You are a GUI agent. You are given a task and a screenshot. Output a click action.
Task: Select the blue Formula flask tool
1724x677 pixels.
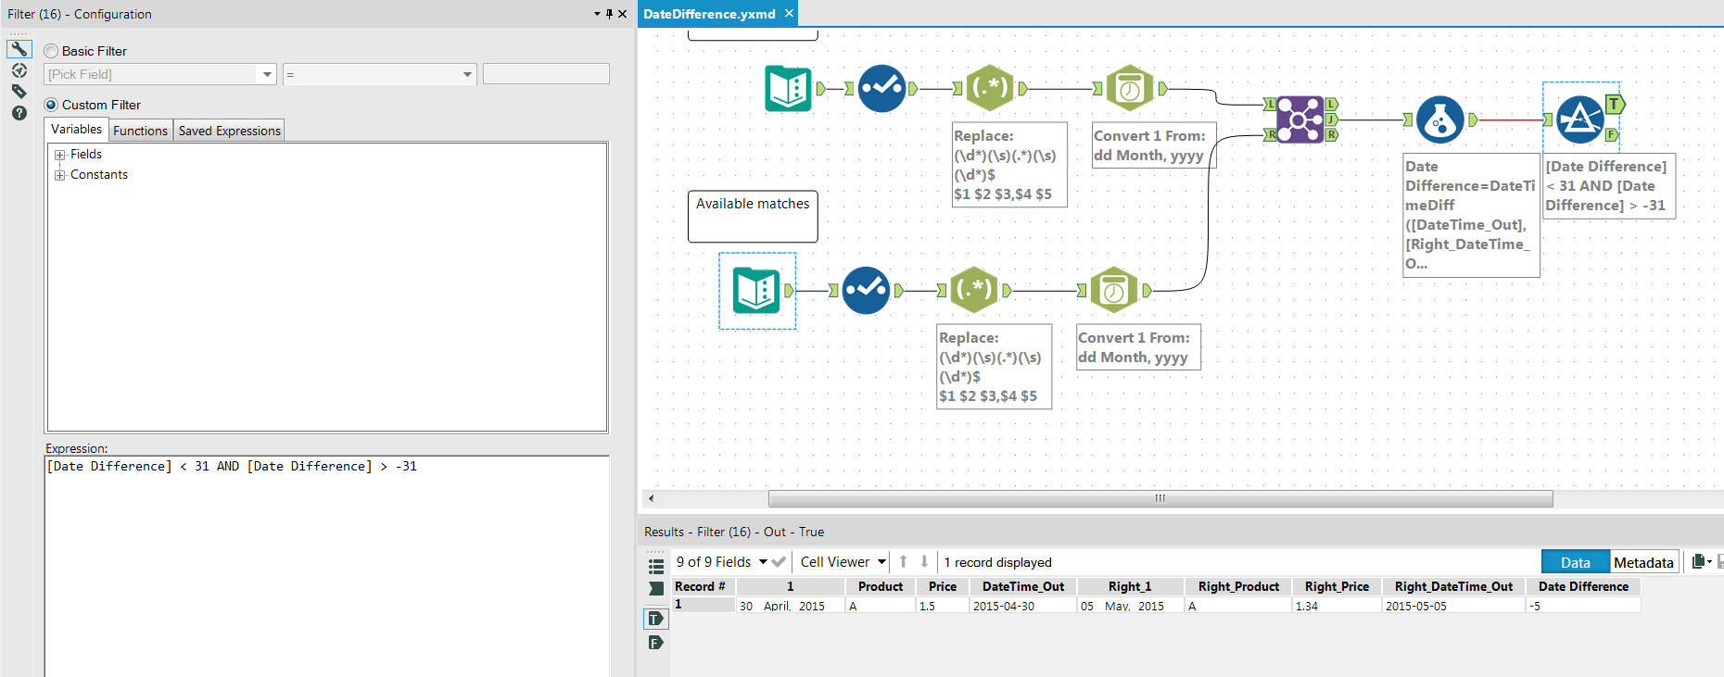1440,119
